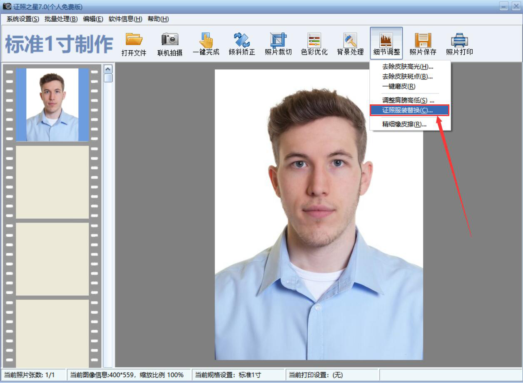523x383 pixels.
Task: Open the 软件信息(H) menu
Action: coord(125,19)
